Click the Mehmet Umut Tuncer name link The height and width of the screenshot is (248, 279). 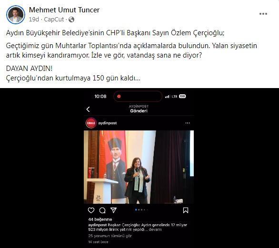[64, 10]
